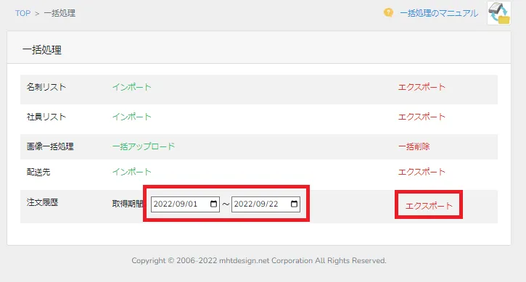
Task: Click the mhtdesign.net copyright footer text
Action: (259, 260)
